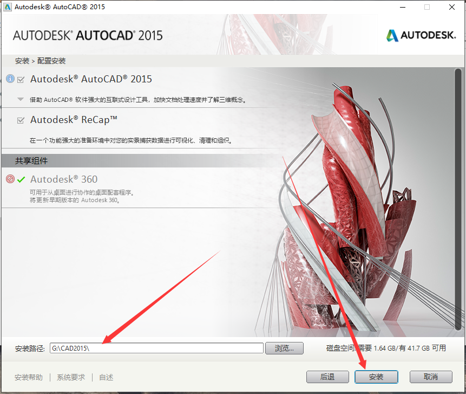Click the Autodesk AutoCAD 2015 product title
466x394 pixels.
(91, 79)
